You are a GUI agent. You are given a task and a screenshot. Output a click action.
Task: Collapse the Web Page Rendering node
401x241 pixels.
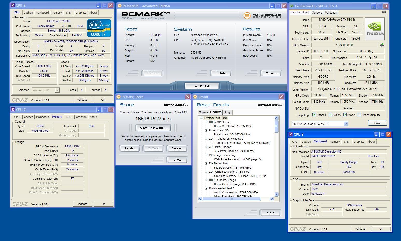[x=206, y=155]
